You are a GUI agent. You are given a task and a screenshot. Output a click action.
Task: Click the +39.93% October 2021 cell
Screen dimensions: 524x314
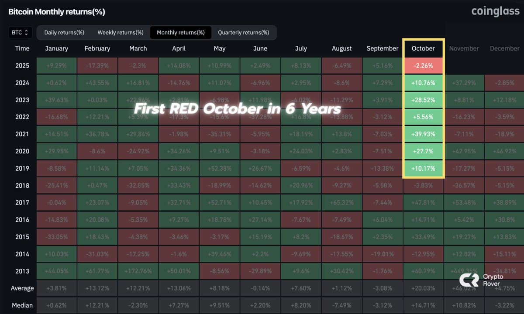click(x=422, y=134)
